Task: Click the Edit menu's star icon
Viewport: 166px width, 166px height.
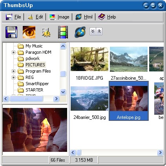Action: click(x=31, y=17)
